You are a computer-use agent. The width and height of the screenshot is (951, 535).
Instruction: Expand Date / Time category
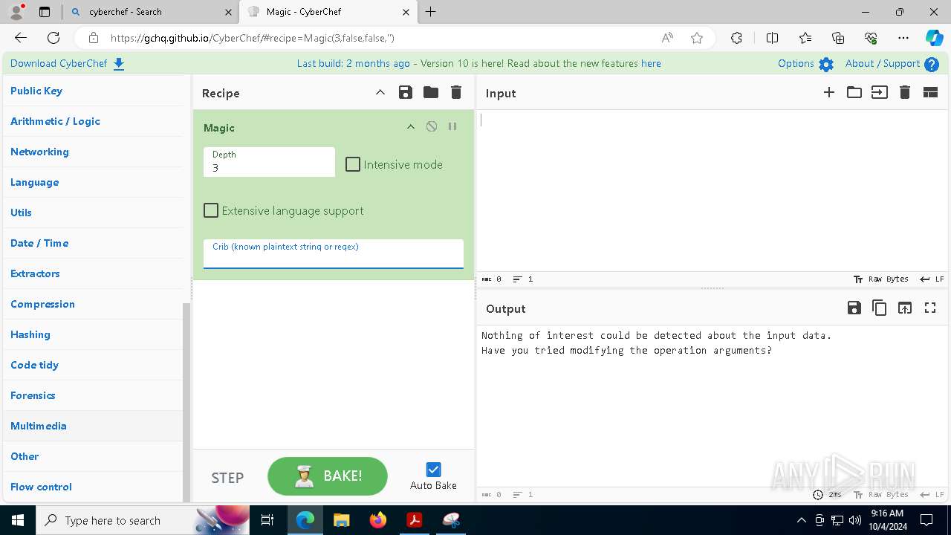93,243
